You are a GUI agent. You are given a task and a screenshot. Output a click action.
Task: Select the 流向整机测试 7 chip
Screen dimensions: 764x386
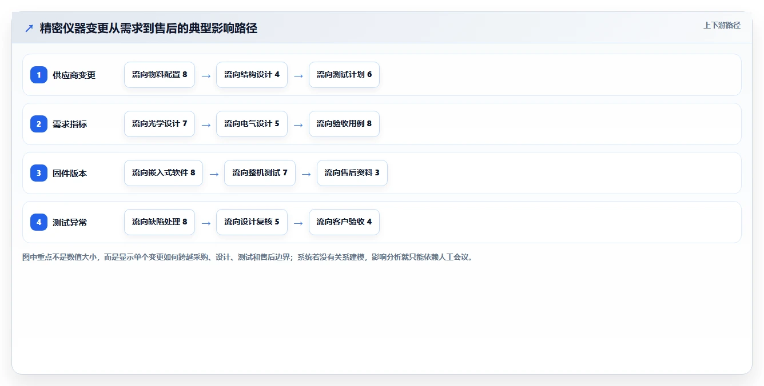tap(260, 173)
